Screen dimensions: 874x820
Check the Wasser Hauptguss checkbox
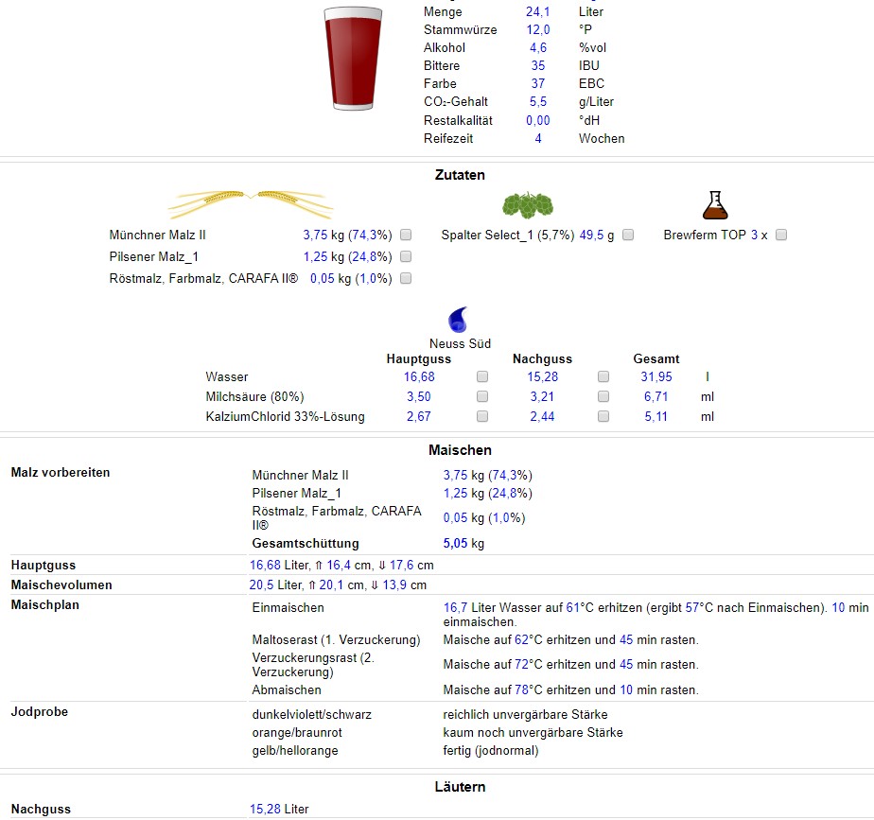[482, 376]
